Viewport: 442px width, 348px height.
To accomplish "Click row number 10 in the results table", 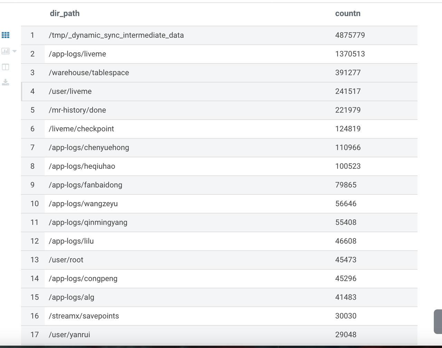I will 35,204.
